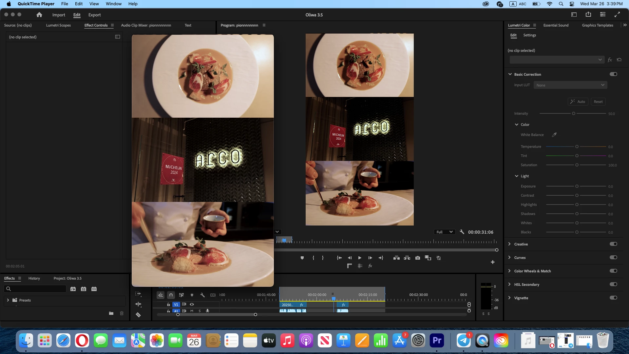Screen dimensions: 629x354
Task: Click the Intensity slider handle
Action: (x=574, y=114)
